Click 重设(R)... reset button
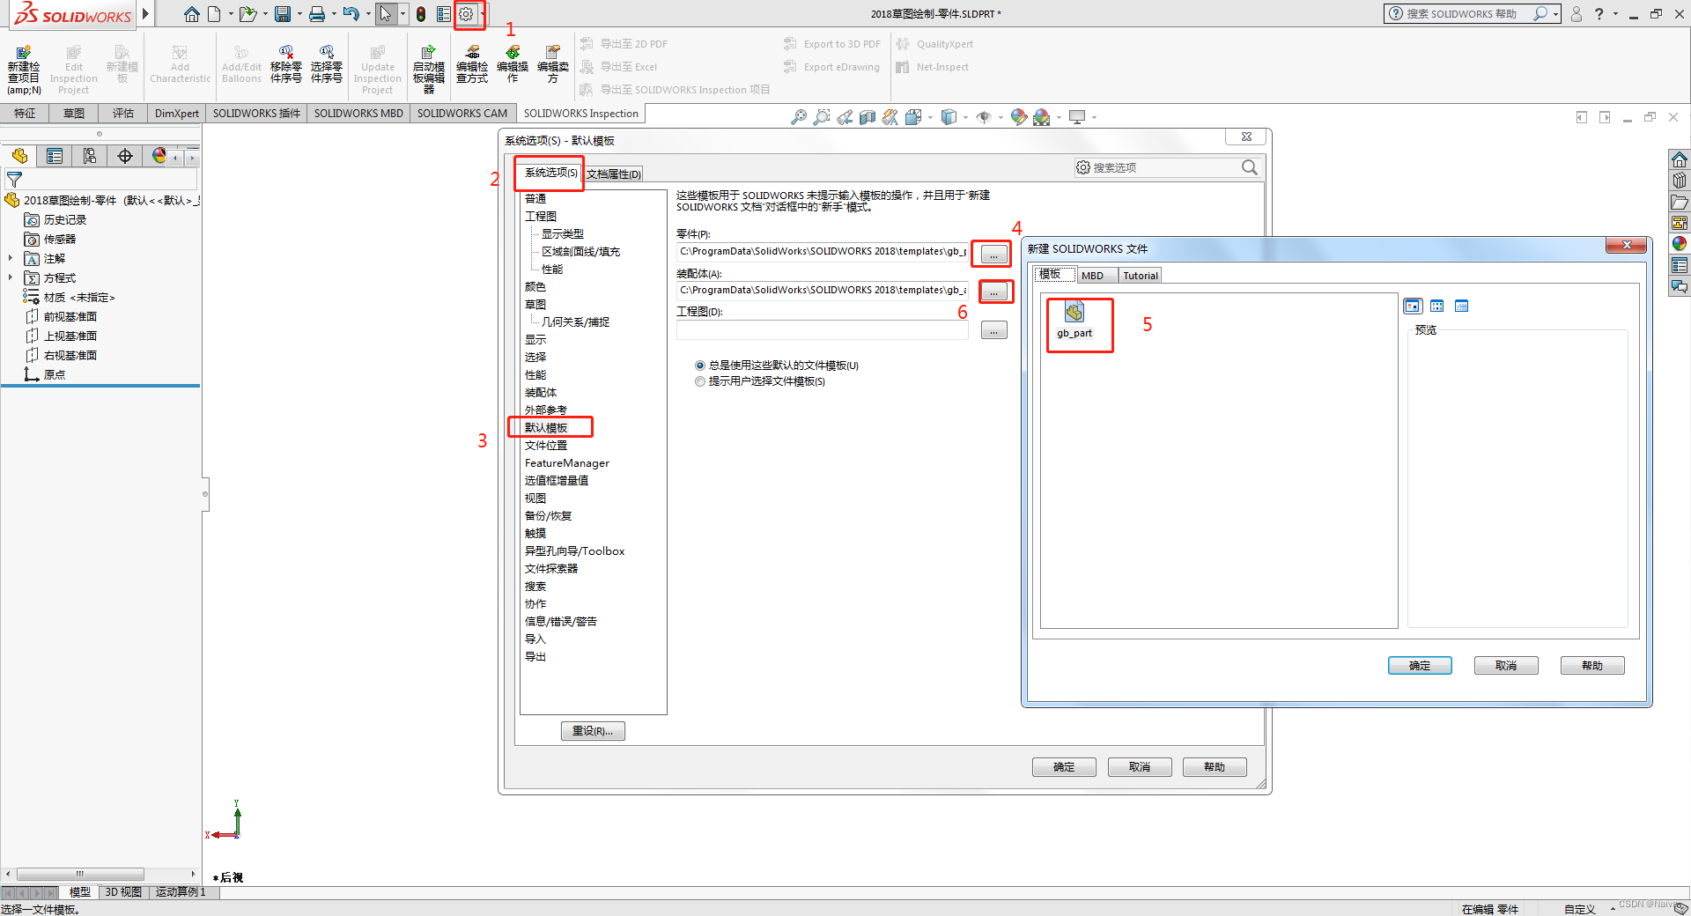The width and height of the screenshot is (1691, 916). click(593, 731)
